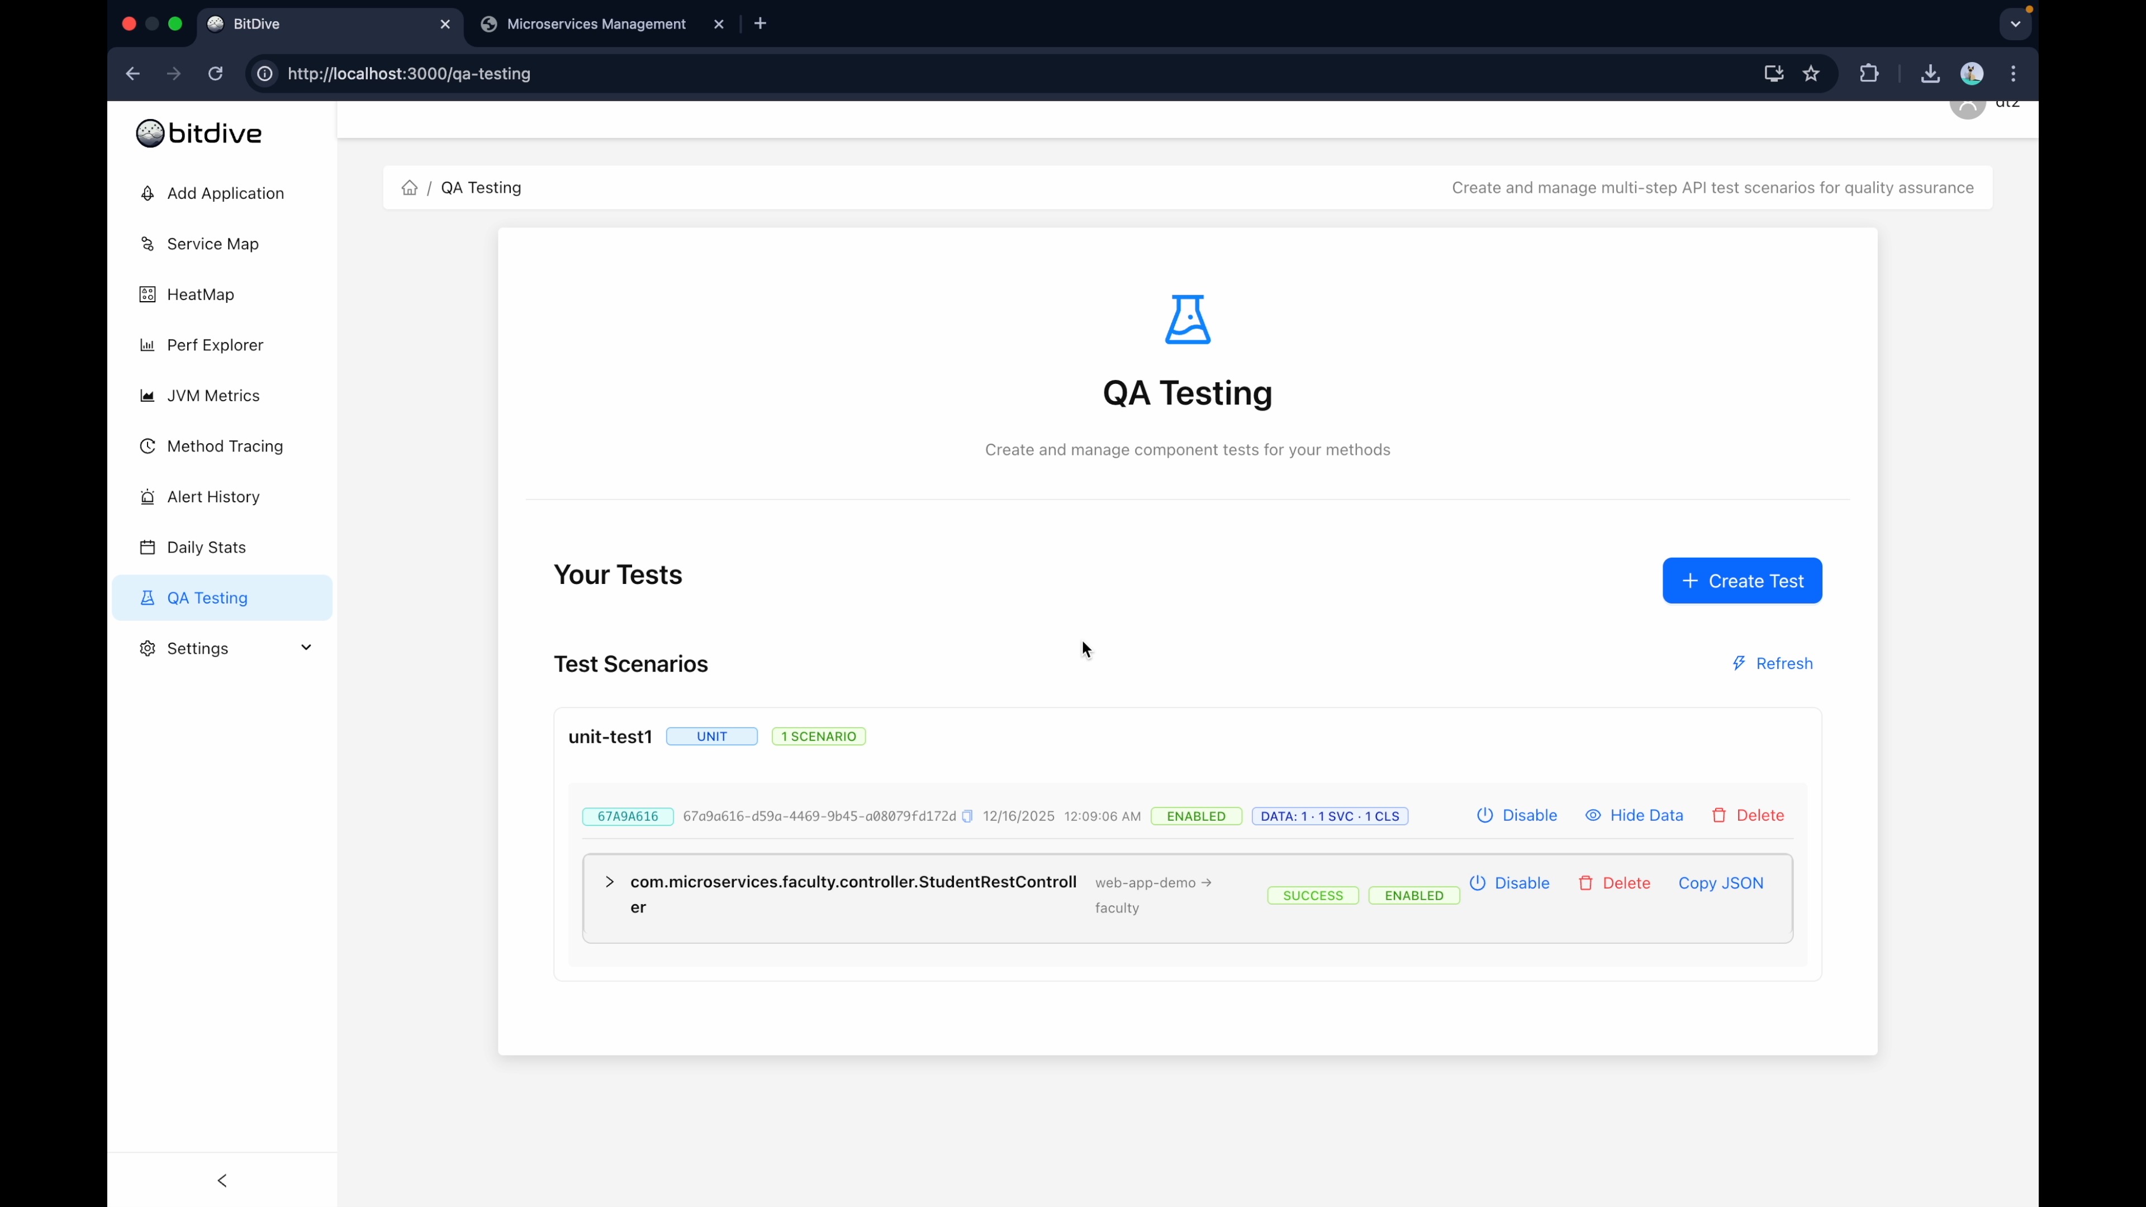The height and width of the screenshot is (1207, 2146).
Task: Disable the StudentRestController test row
Action: [x=1509, y=883]
